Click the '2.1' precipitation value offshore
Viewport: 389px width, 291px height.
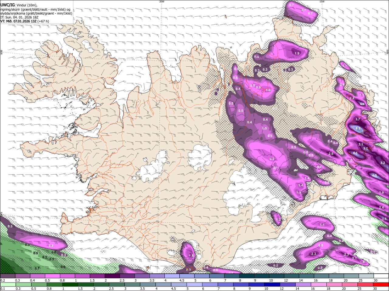pyautogui.click(x=354, y=258)
